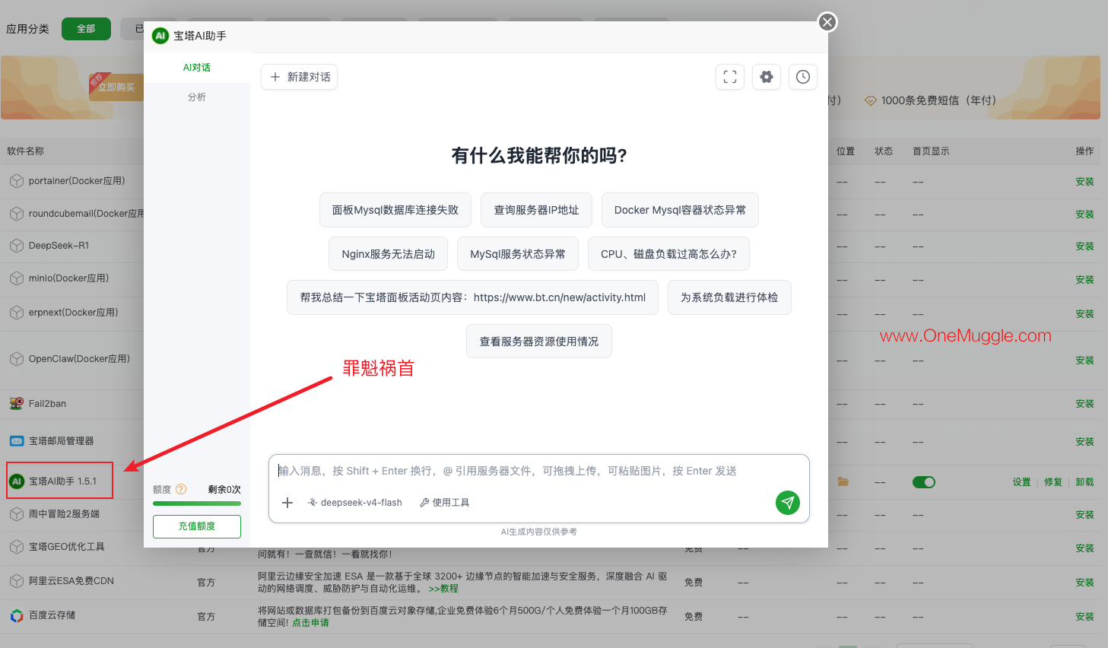Click the DeepSeek-R1 package icon
Viewport: 1108px width, 648px height.
[x=17, y=246]
